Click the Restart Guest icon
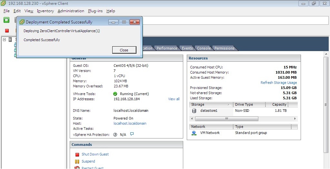 [77, 168]
